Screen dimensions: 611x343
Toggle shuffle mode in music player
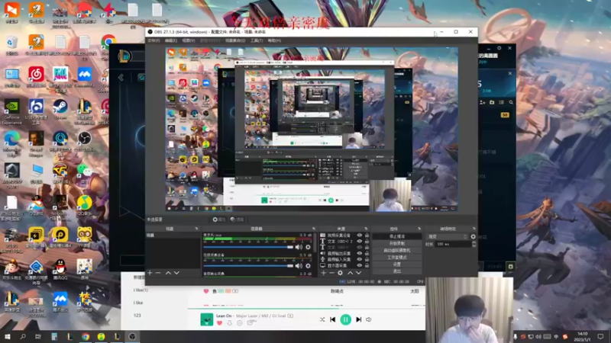[x=322, y=319]
